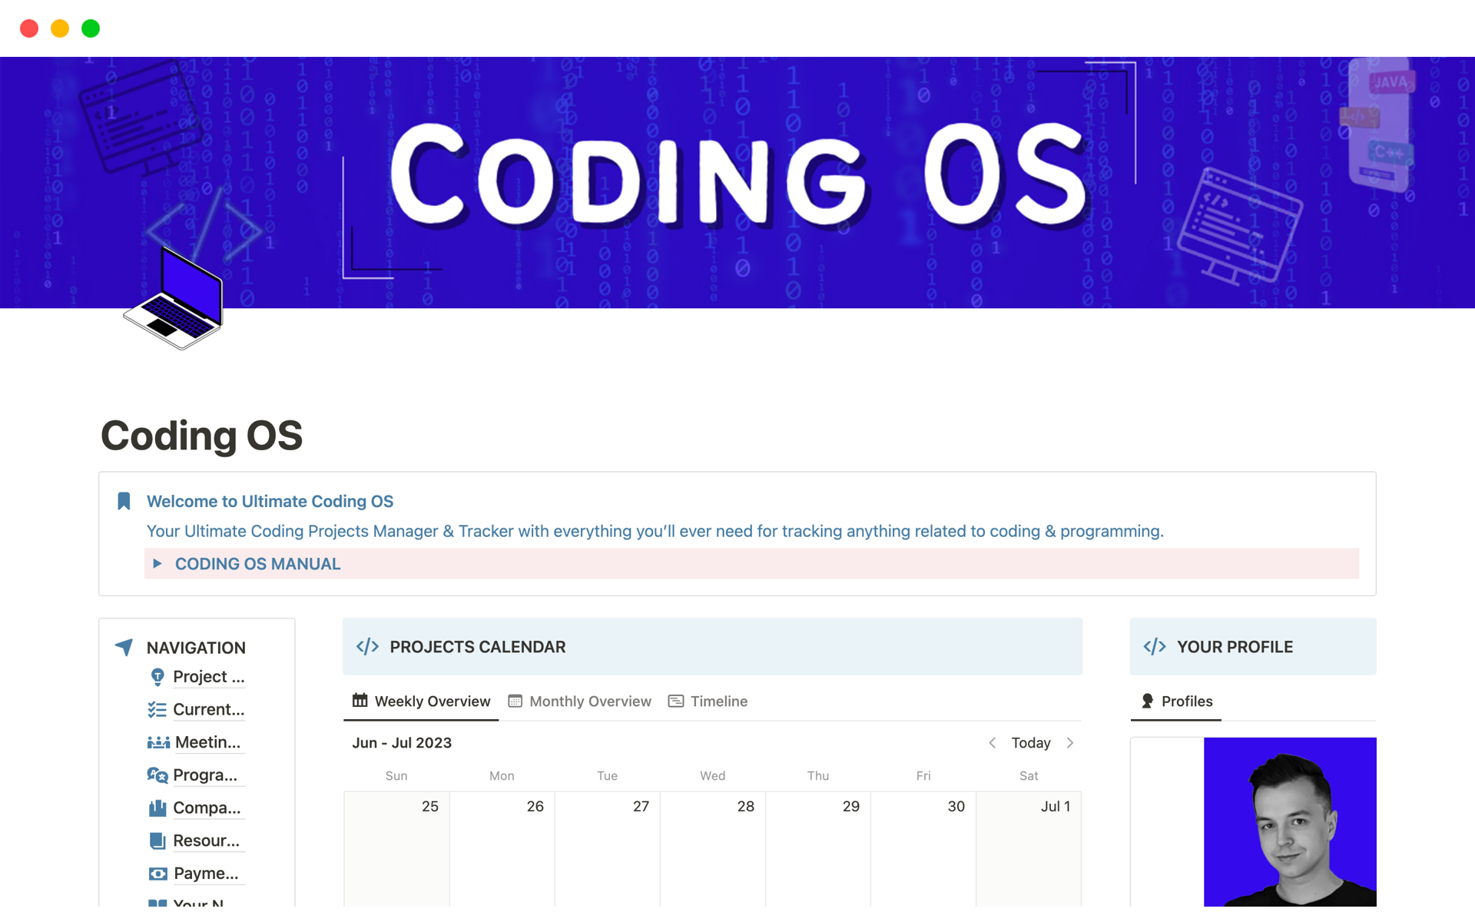
Task: Navigate forward in calendar
Action: point(1070,742)
